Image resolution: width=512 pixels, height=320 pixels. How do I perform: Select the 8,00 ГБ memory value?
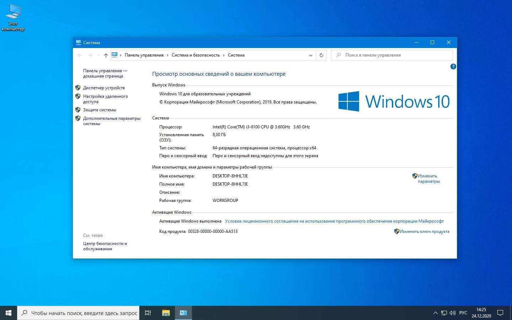coord(219,135)
